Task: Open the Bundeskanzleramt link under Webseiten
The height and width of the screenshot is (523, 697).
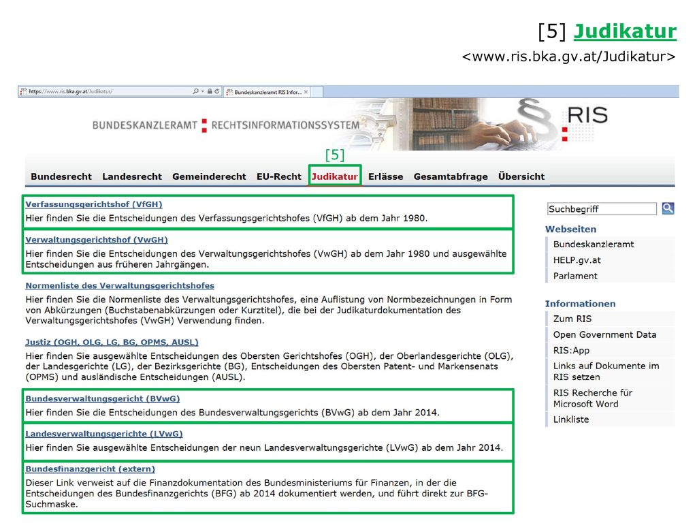Action: coord(594,244)
